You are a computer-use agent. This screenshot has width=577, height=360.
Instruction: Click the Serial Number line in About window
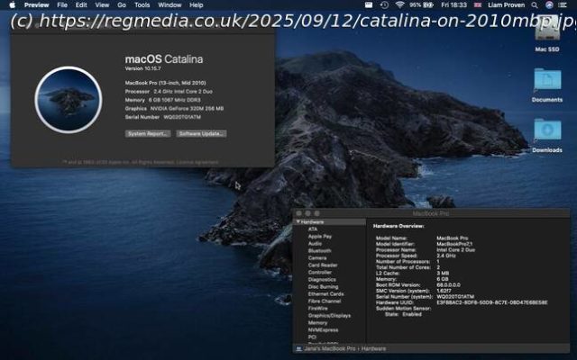click(163, 117)
